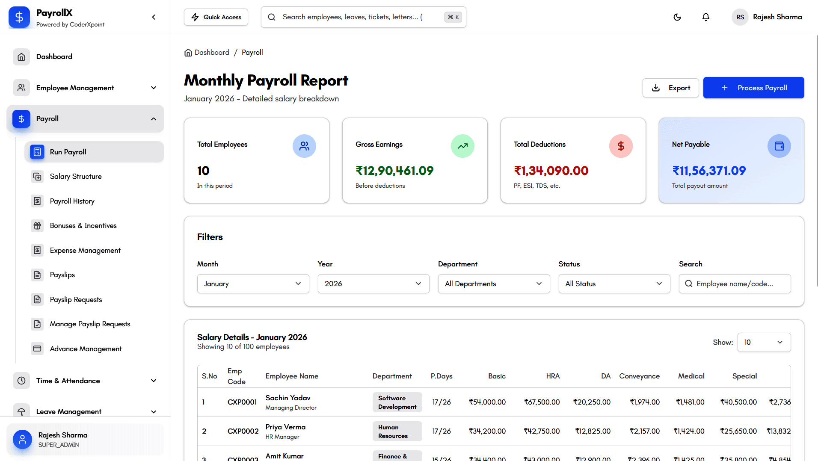
Task: Open the Month dropdown showing January
Action: [253, 284]
